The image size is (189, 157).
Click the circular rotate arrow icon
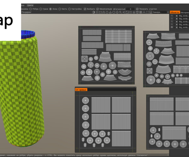[x=113, y=12]
